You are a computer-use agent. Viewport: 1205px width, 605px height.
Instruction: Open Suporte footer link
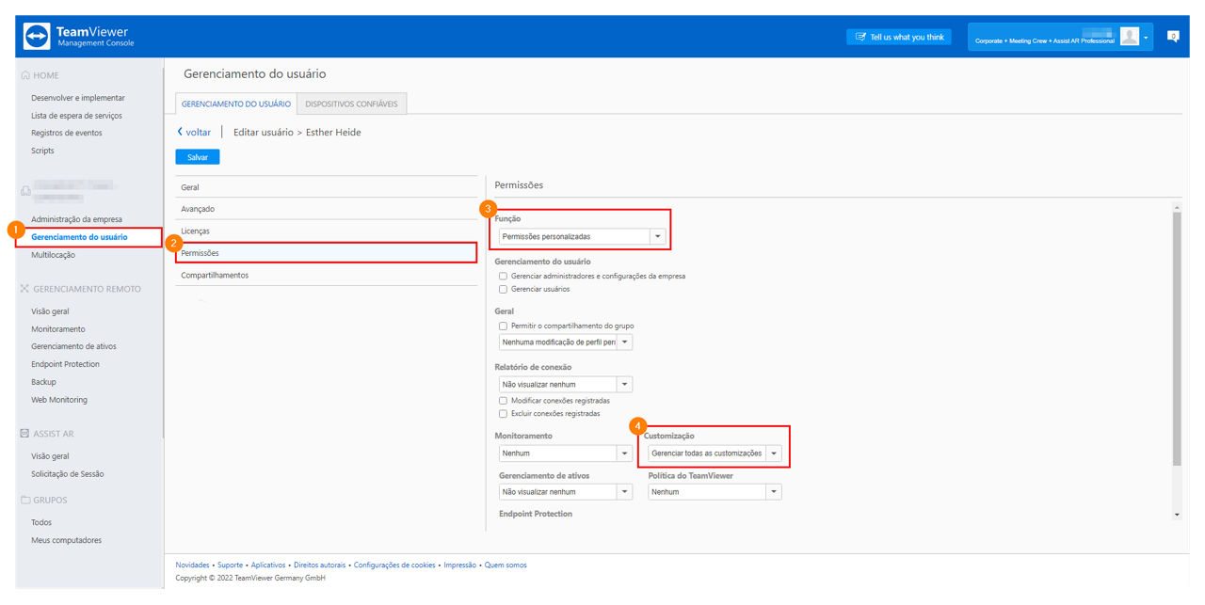[231, 565]
